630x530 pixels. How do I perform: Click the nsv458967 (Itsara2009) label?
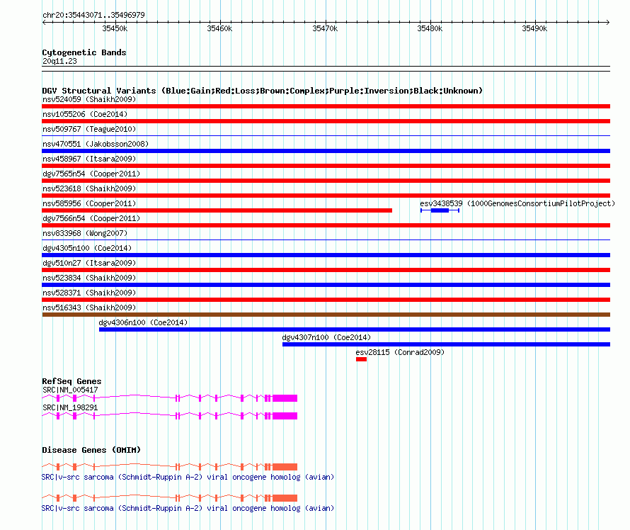[x=89, y=159]
